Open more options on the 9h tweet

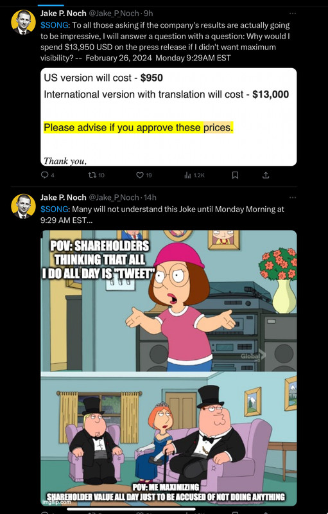pyautogui.click(x=293, y=13)
